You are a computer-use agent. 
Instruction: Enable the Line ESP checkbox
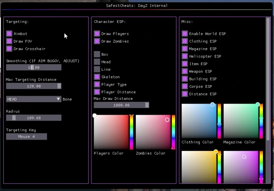tap(97, 69)
